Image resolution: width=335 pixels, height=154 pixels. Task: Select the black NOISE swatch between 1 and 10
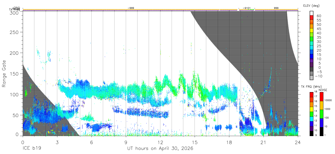322,131
